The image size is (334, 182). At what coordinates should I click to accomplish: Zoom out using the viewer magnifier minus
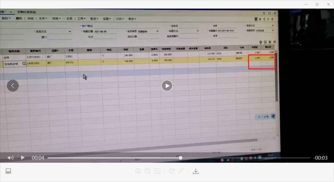tap(148, 171)
